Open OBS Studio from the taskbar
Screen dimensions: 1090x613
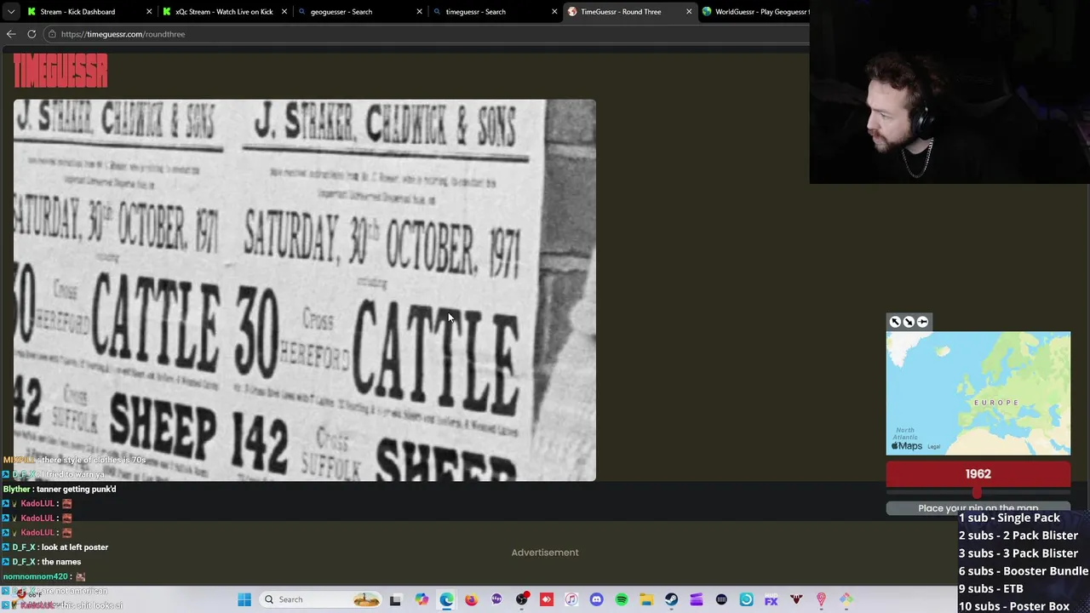[522, 599]
